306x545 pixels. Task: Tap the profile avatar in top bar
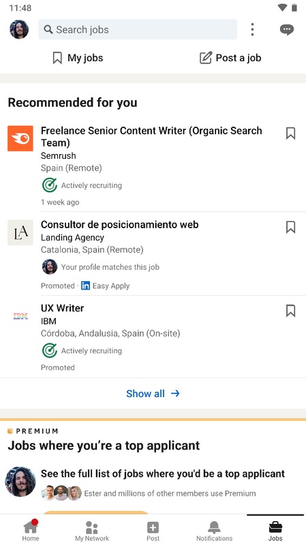pyautogui.click(x=19, y=29)
